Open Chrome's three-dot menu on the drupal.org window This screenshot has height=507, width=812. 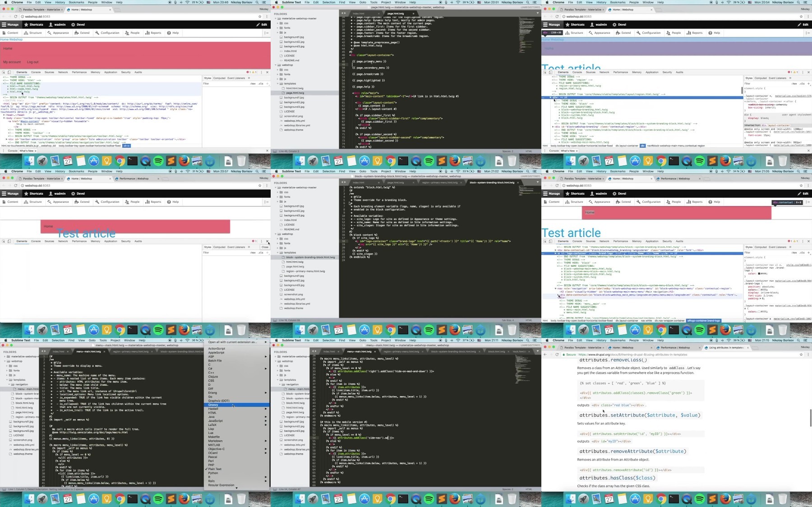coord(807,355)
